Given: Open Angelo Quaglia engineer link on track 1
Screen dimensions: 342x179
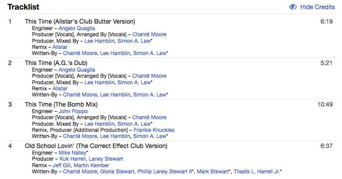Looking at the screenshot, I should 77,28.
